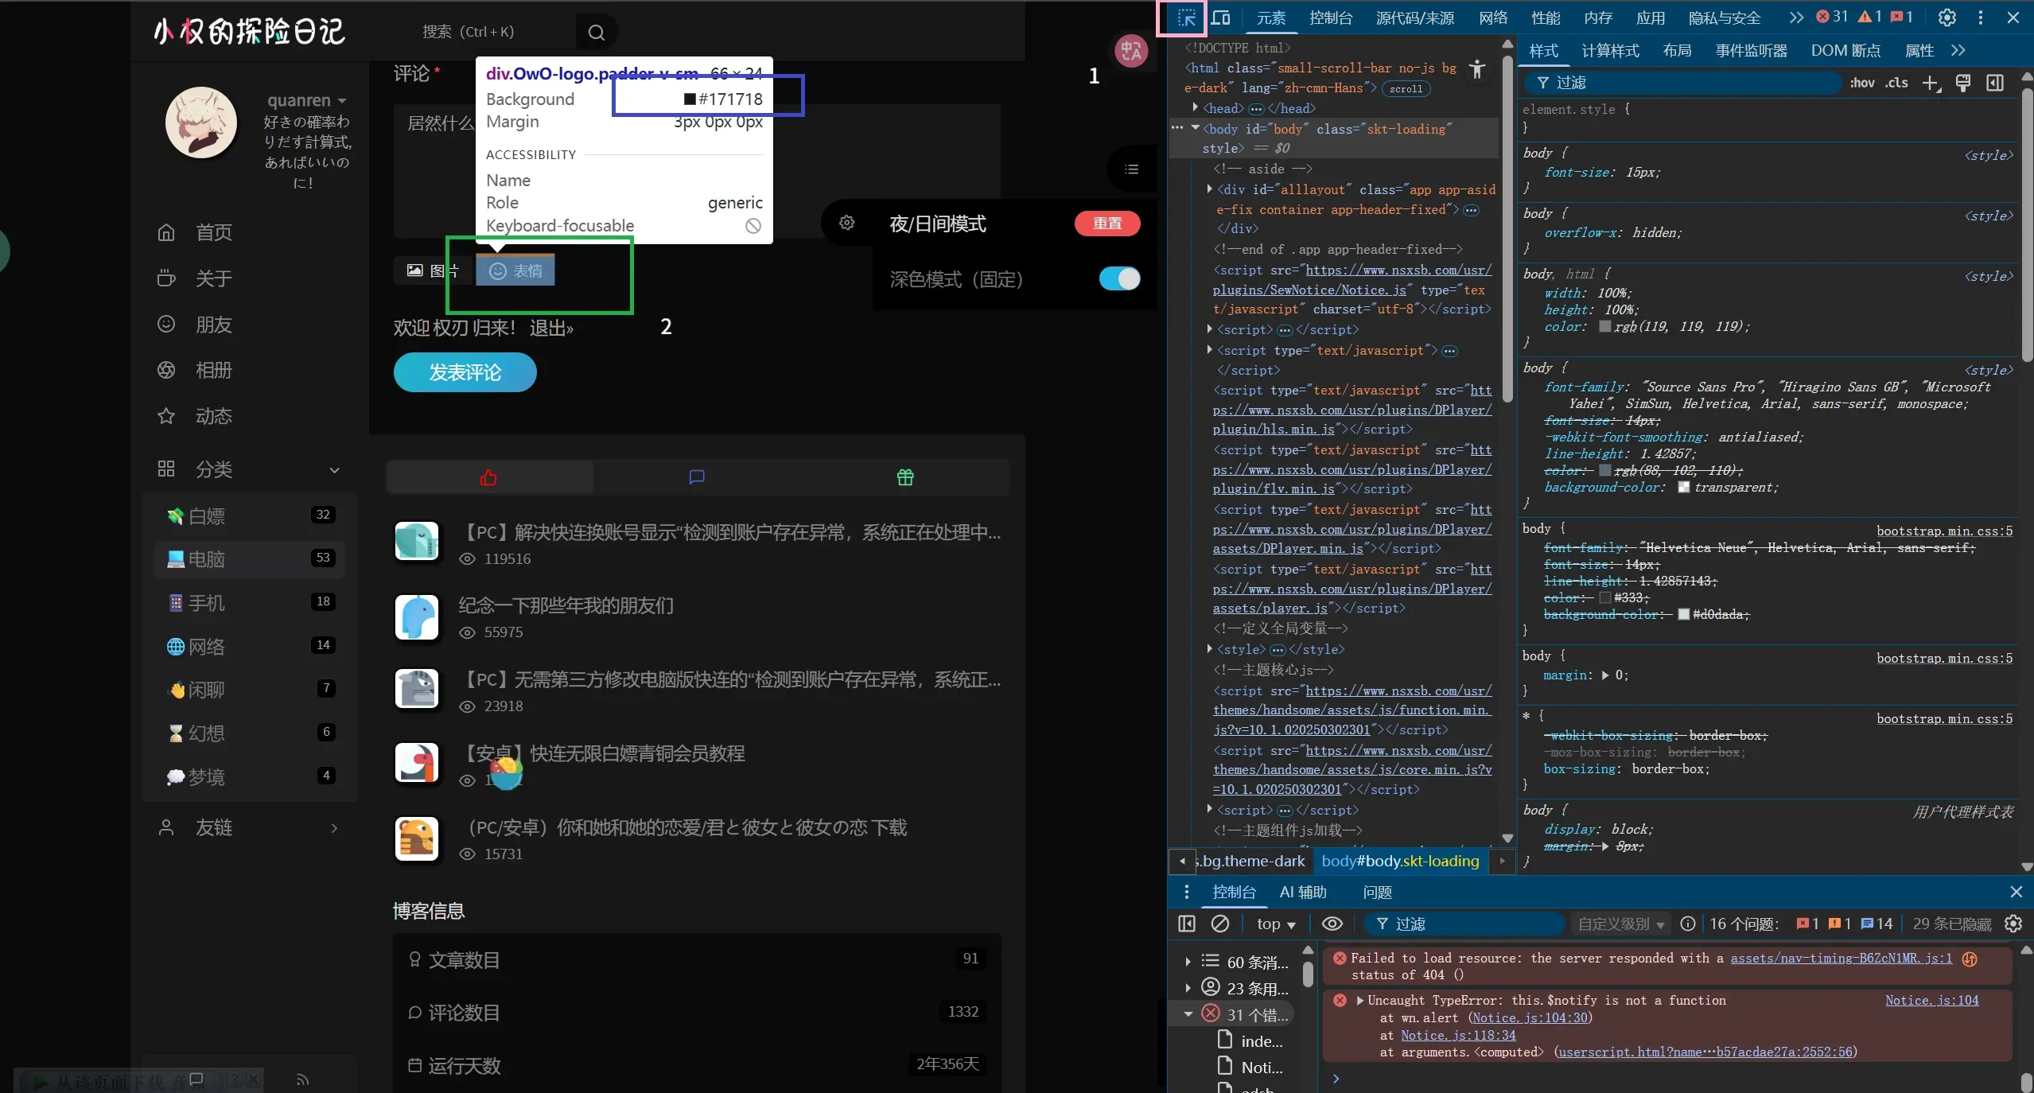Open the 纪念一下那些年我的朋友们 post thumbnail
Viewport: 2034px width, 1093px height.
(416, 617)
